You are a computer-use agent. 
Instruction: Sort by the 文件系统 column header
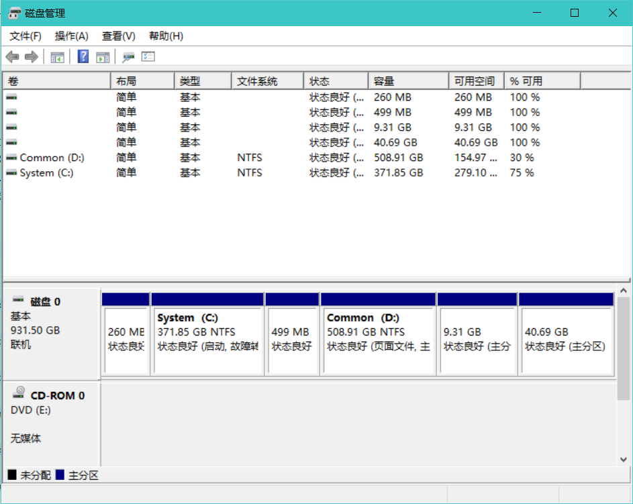268,81
